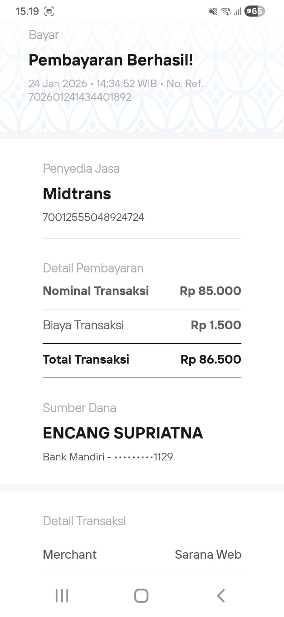Viewport: 284px width, 617px height.
Task: Tap the Wi-Fi status icon
Action: 226,11
